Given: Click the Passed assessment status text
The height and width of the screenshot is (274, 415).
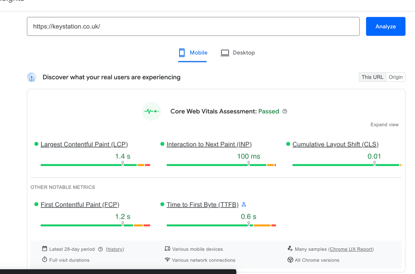Looking at the screenshot, I should click(269, 111).
